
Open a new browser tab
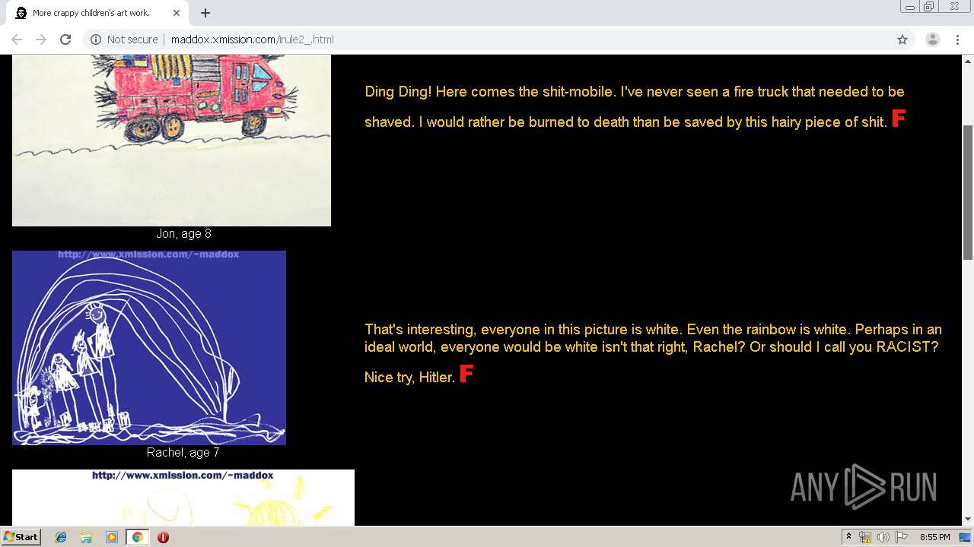(x=205, y=13)
